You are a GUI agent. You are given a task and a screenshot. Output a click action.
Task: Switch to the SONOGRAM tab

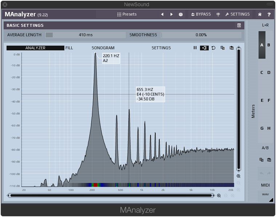[x=103, y=48]
